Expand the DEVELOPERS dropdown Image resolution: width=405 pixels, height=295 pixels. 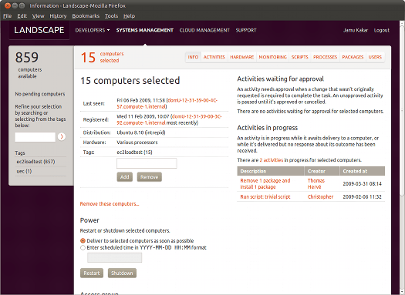[x=93, y=30]
